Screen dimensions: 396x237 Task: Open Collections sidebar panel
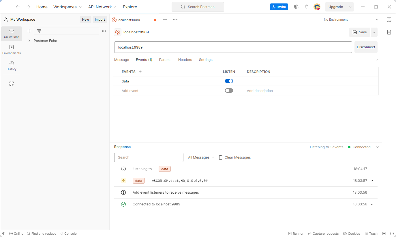12,34
